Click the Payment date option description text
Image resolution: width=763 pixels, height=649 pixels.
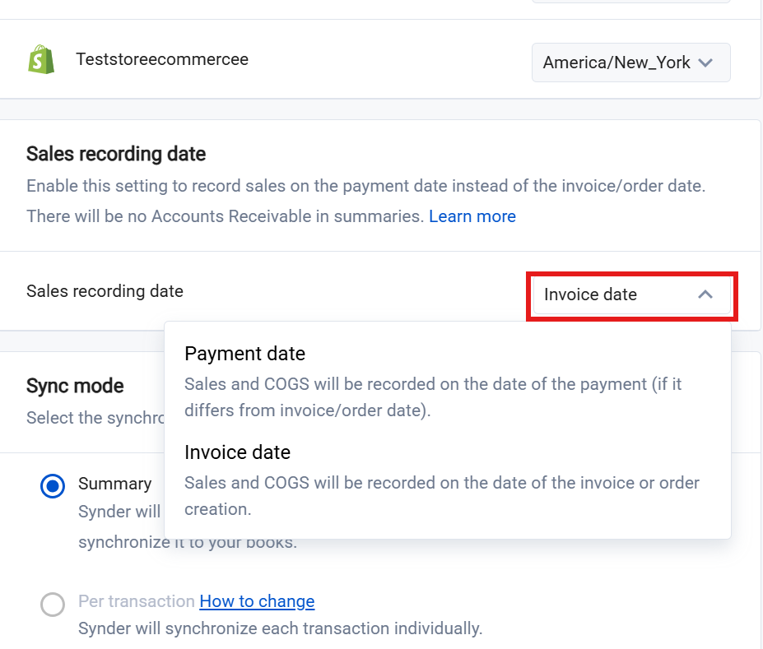pos(432,396)
